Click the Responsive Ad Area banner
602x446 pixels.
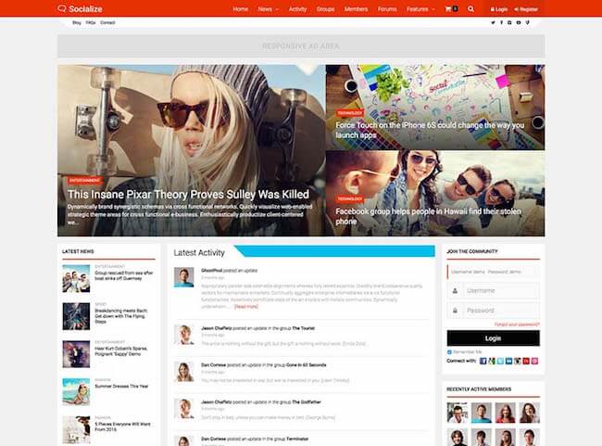pos(301,46)
